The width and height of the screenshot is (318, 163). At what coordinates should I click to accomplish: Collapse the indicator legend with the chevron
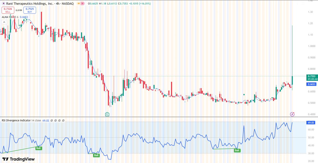[4, 22]
